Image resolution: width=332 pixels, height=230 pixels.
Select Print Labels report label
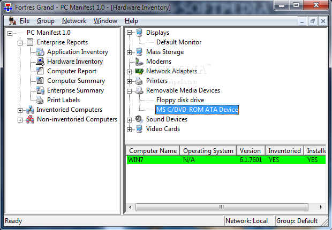pos(63,100)
